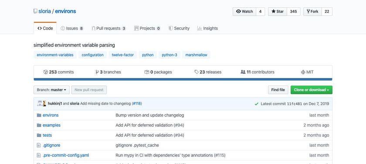366x164 pixels.
Task: Click the sloria author avatar
Action: tap(44, 104)
